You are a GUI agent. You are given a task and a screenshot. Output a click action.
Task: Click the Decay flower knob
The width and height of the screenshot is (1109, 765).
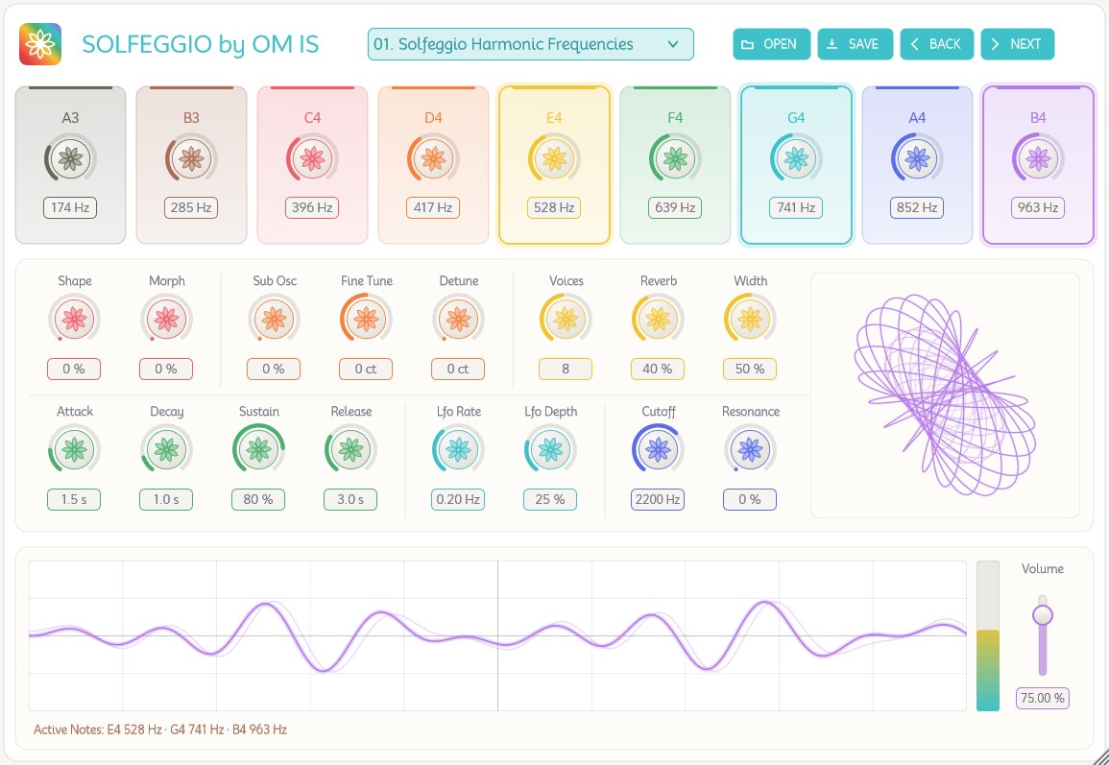pyautogui.click(x=166, y=449)
